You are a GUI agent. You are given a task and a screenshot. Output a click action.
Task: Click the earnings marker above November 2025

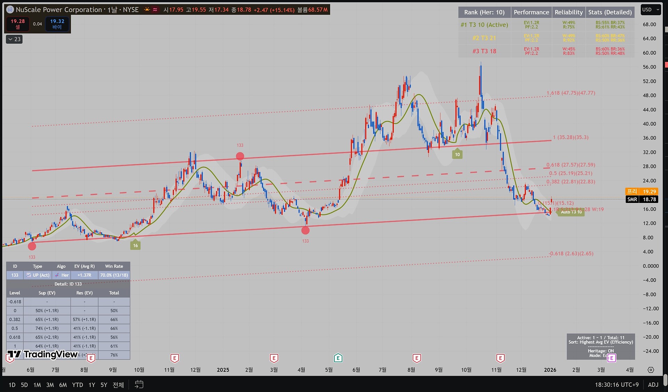[500, 358]
